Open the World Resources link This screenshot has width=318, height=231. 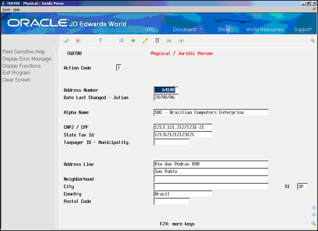pos(265,29)
